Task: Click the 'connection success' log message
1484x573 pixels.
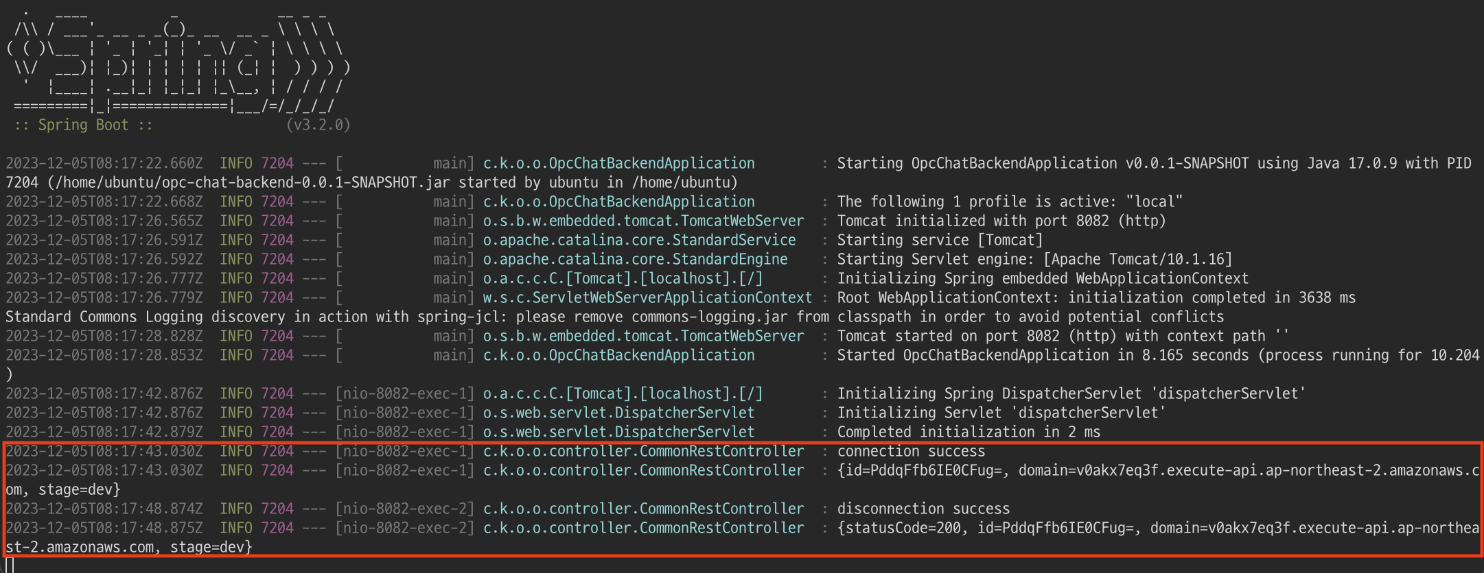Action: point(911,451)
